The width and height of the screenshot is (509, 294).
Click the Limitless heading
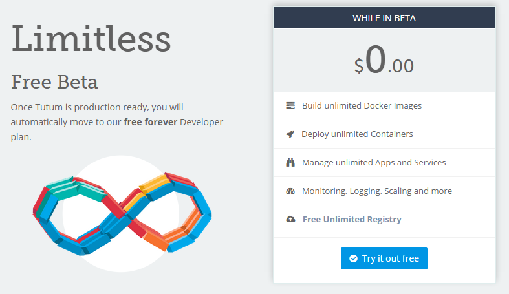point(91,39)
